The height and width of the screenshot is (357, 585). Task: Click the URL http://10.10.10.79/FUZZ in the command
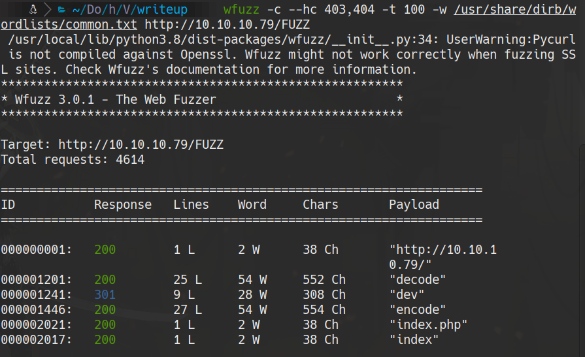click(227, 25)
